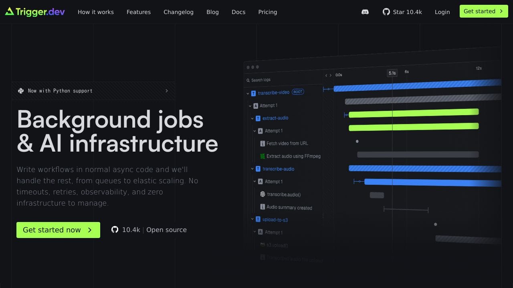Click the Trigger.dev logo
513x288 pixels.
pos(35,12)
